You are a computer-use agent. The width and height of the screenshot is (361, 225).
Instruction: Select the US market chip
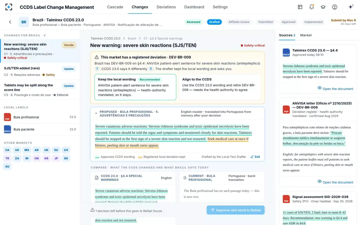click(x=17, y=150)
